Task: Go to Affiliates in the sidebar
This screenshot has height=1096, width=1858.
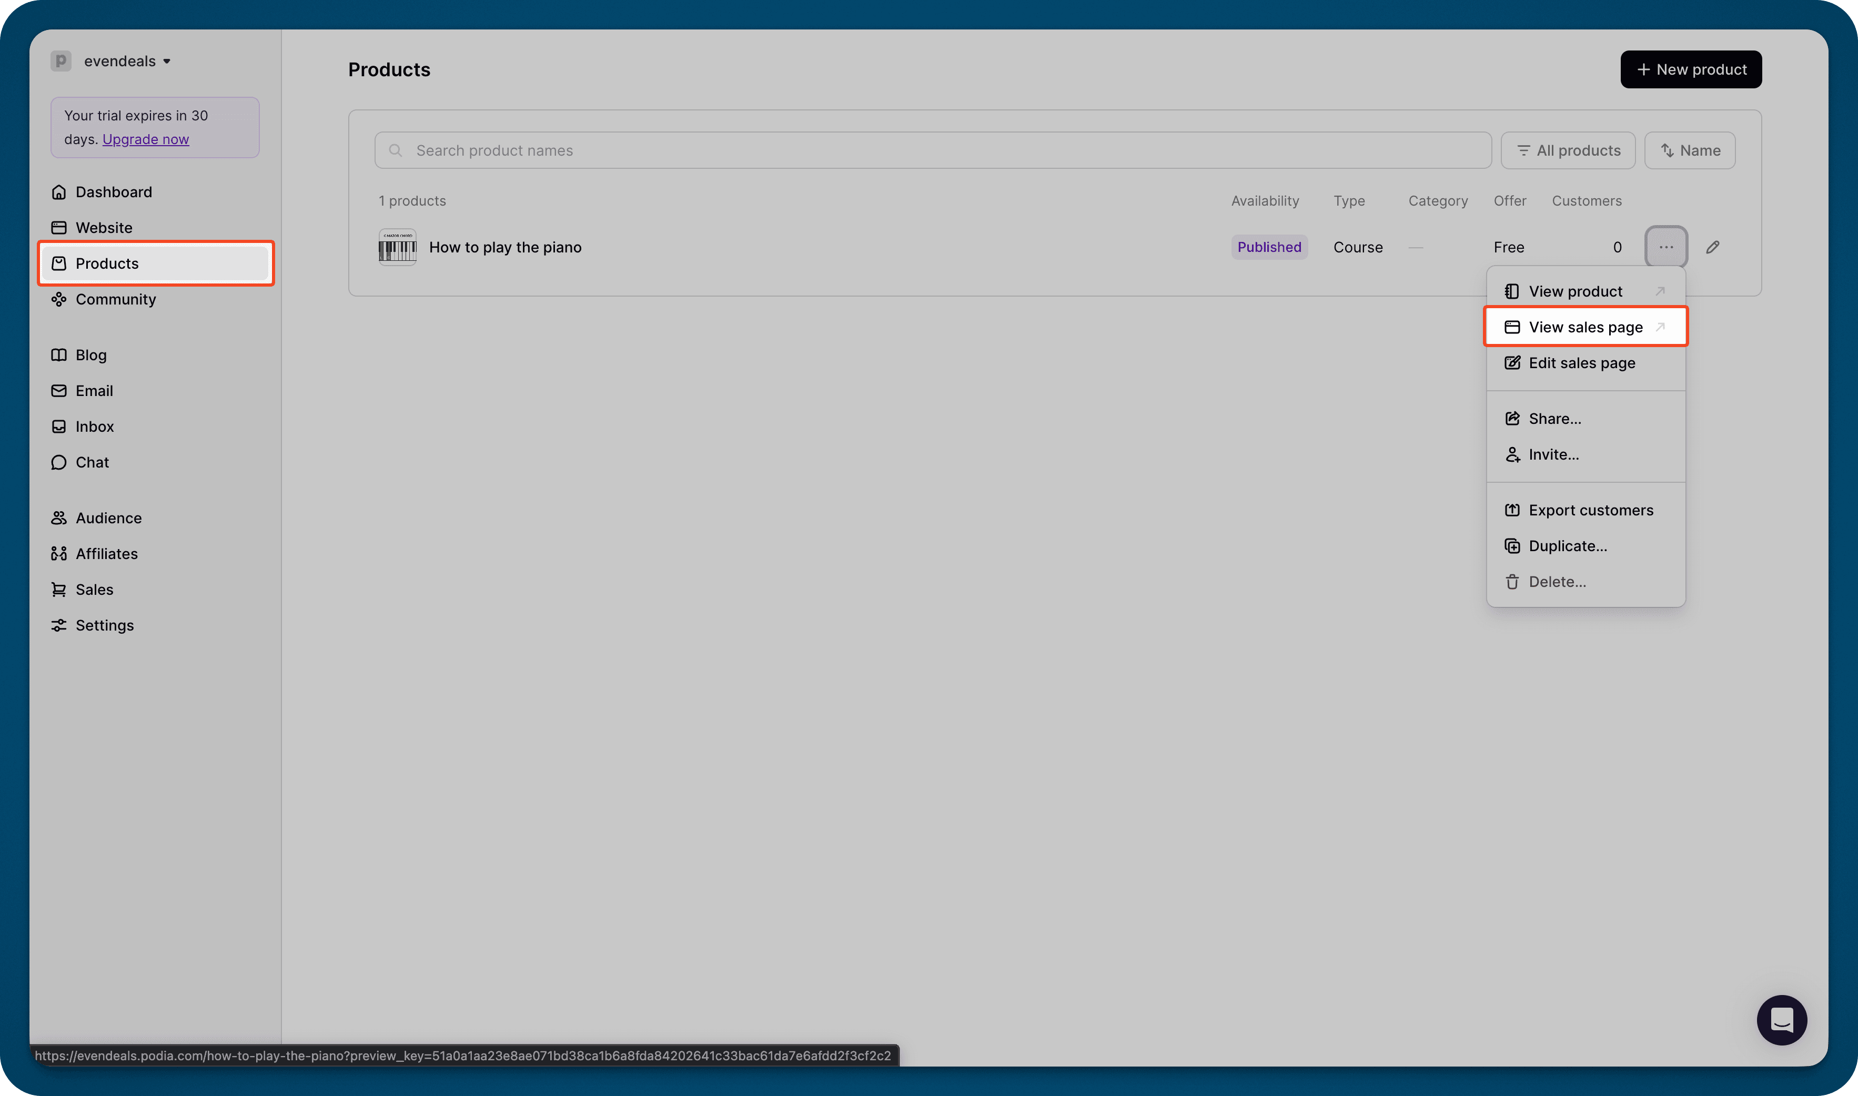Action: pos(106,553)
